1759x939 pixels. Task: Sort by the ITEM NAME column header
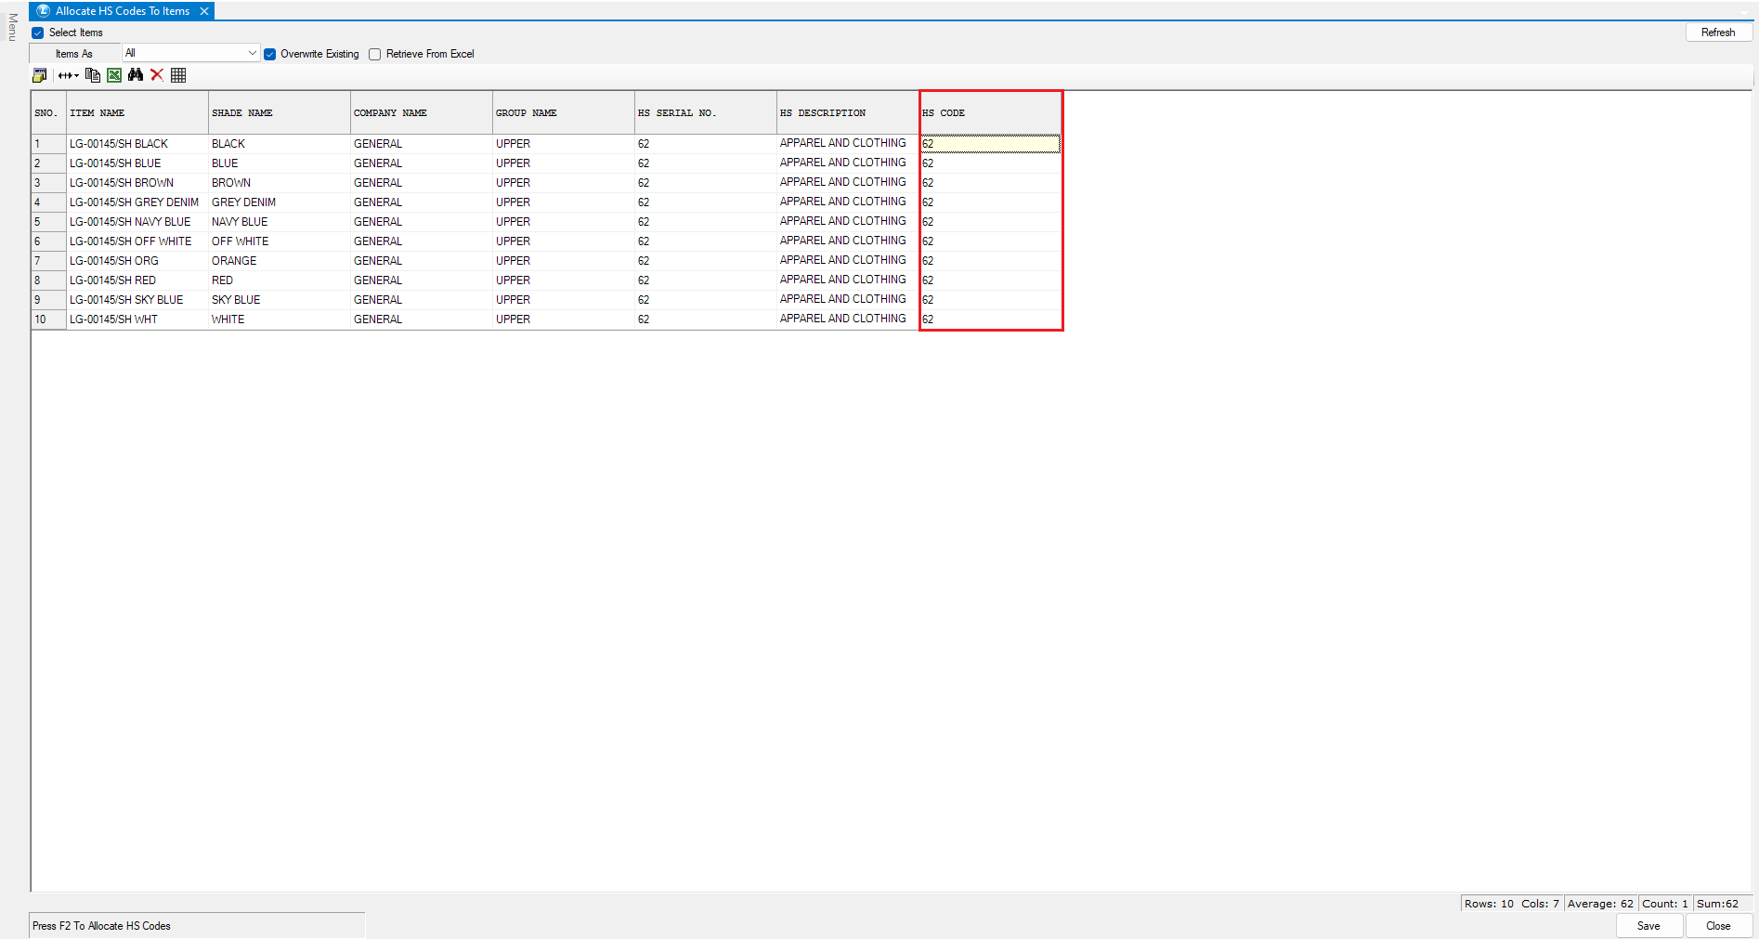click(x=137, y=113)
